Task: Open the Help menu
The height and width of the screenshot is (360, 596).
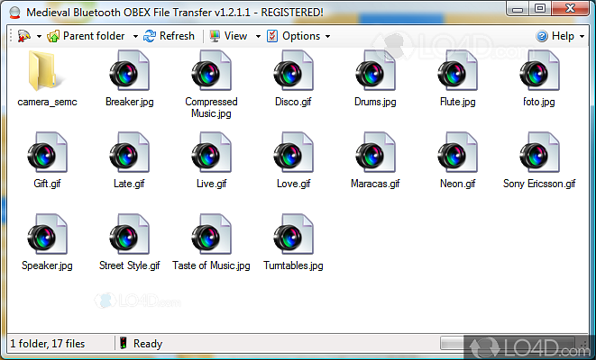Action: 555,36
